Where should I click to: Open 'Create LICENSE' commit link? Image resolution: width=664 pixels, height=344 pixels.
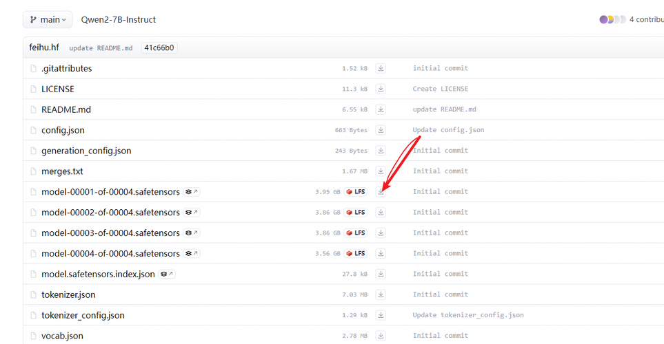pyautogui.click(x=441, y=89)
